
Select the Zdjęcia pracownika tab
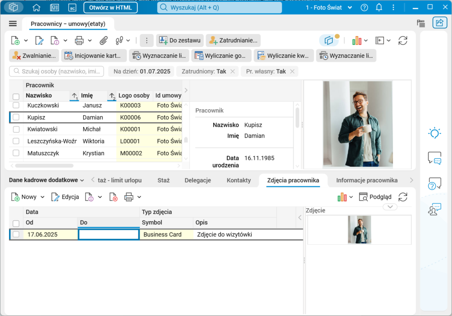point(293,180)
